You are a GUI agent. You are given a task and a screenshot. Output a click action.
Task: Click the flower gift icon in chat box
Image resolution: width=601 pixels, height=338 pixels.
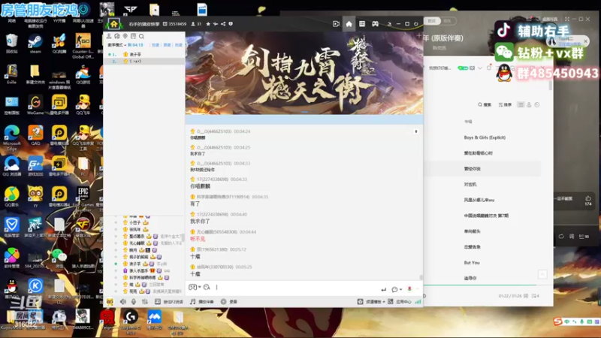tap(409, 288)
